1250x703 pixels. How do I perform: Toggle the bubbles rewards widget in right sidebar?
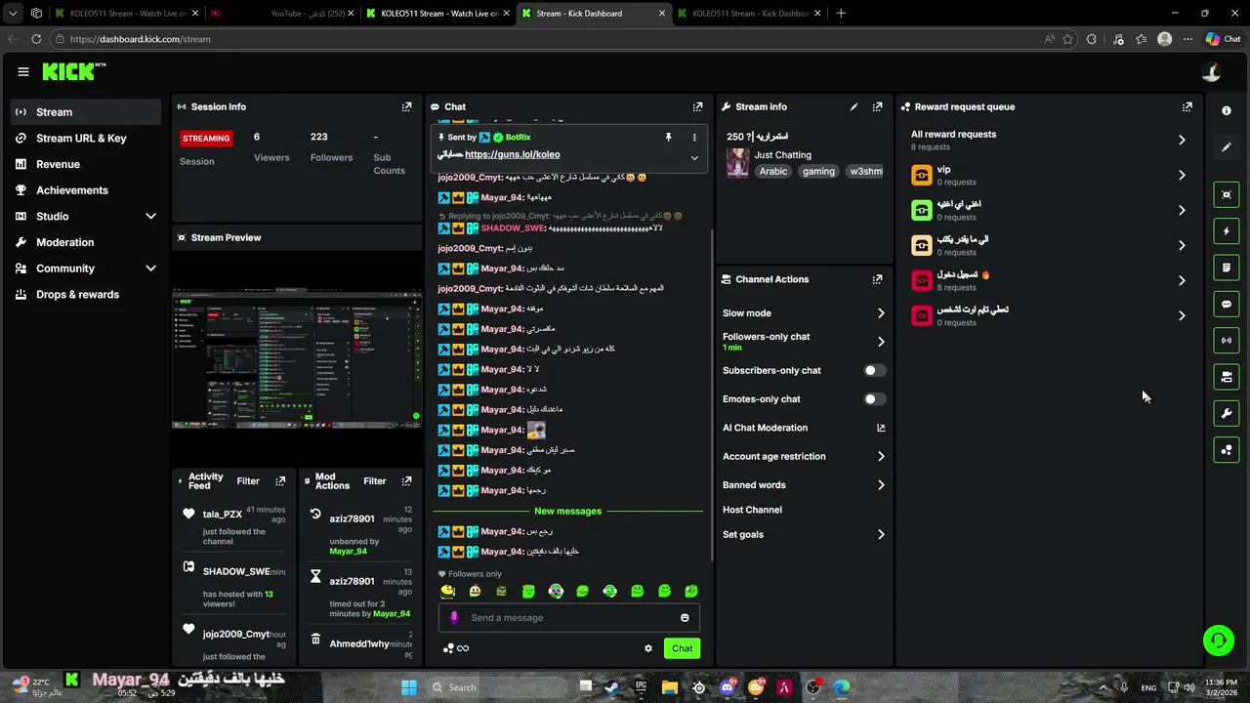1227,449
